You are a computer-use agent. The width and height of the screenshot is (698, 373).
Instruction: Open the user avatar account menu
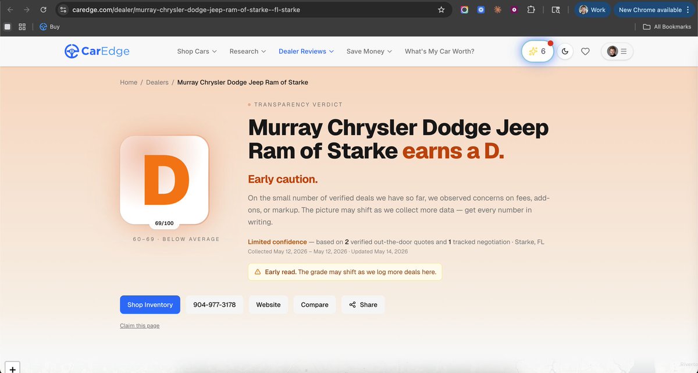(x=617, y=51)
